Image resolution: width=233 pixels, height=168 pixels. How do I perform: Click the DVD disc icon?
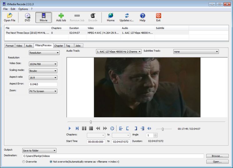coord(28,16)
